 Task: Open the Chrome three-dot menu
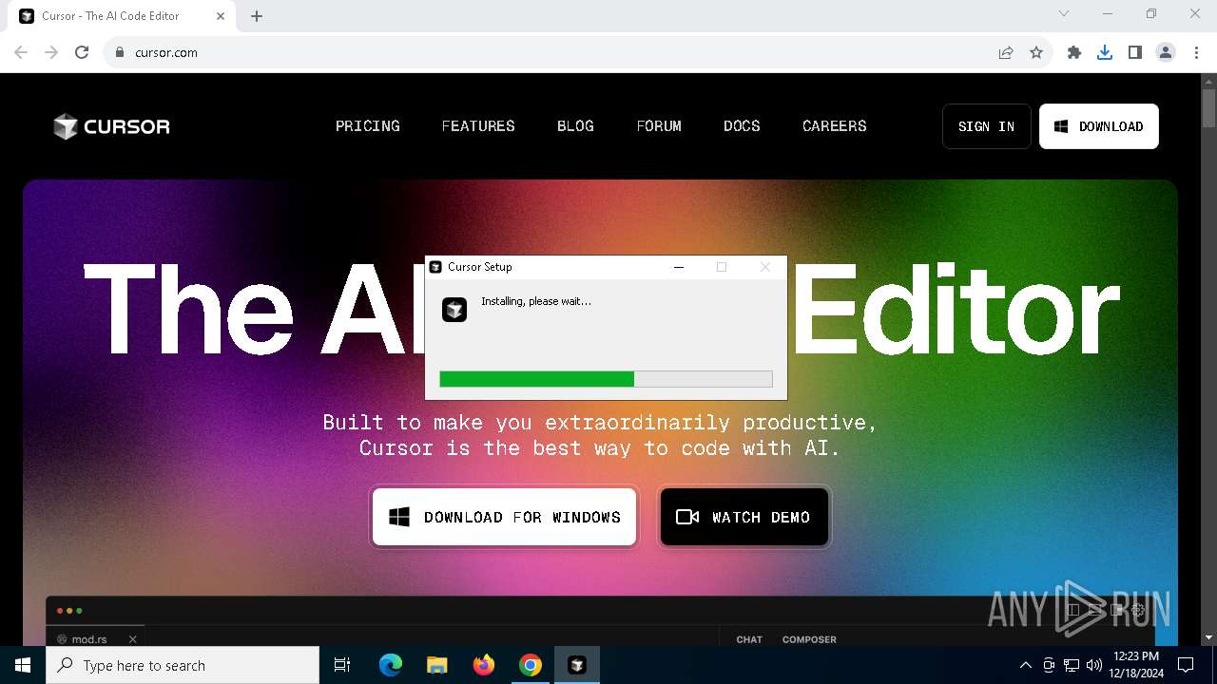click(1196, 52)
